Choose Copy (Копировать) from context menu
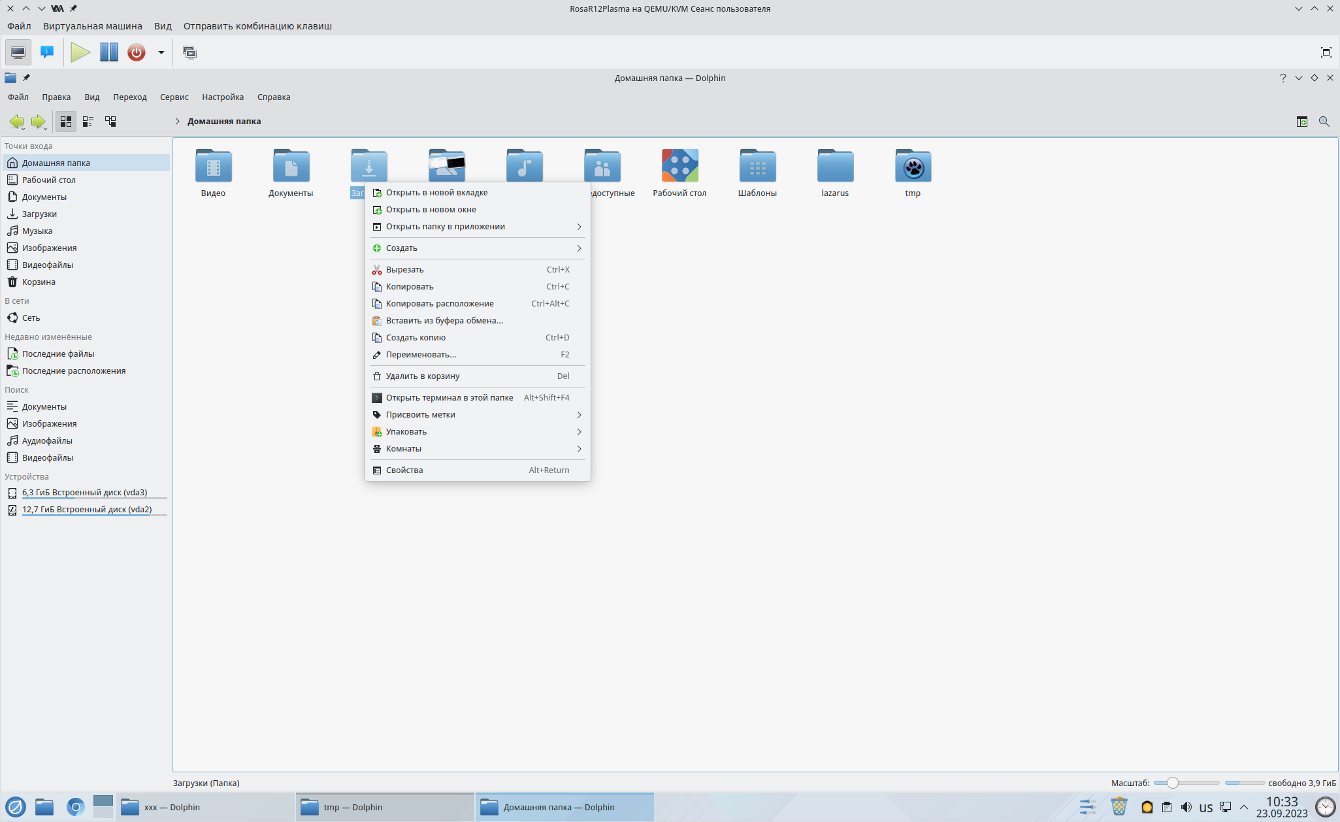The width and height of the screenshot is (1340, 822). 410,287
